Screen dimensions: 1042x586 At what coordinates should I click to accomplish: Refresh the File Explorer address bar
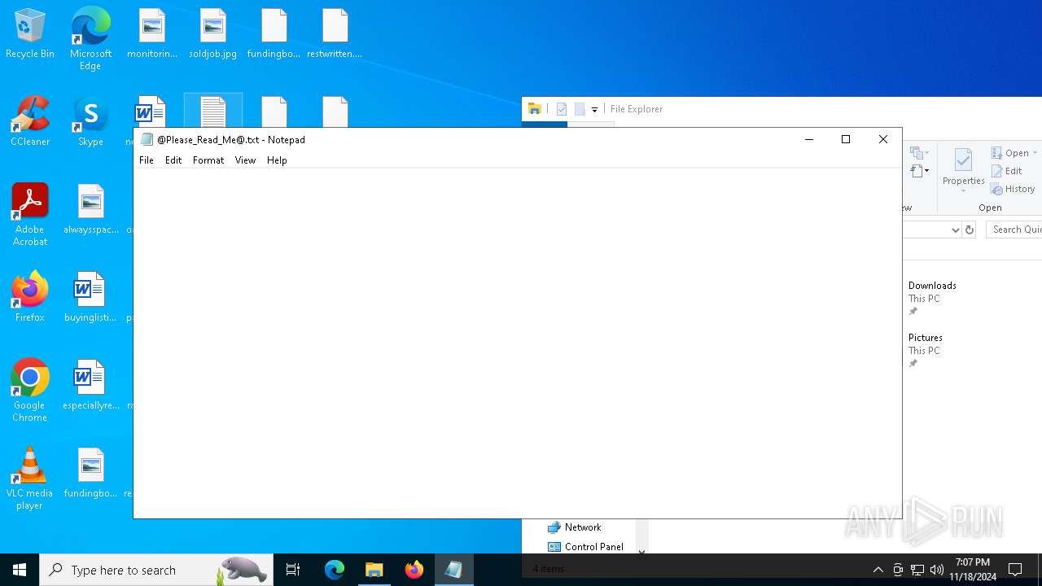click(970, 230)
